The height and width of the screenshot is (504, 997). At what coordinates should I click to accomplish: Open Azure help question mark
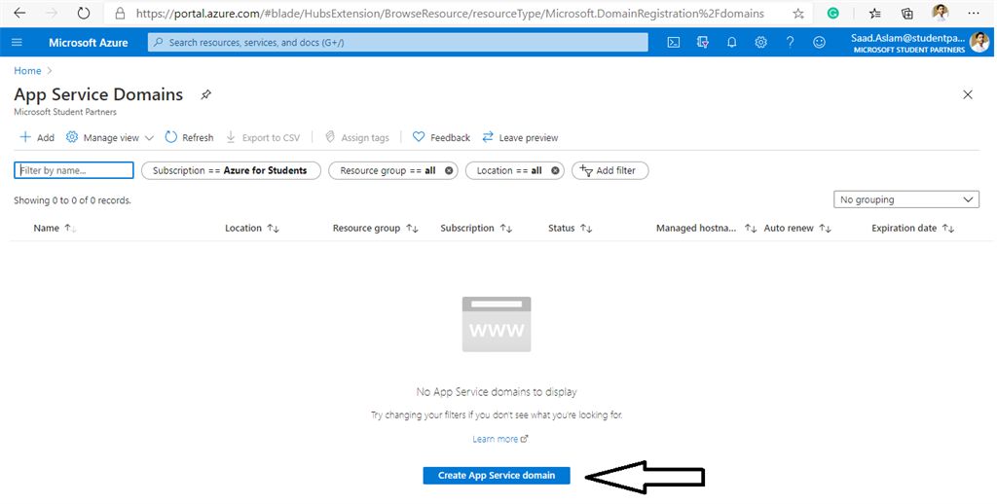click(790, 43)
